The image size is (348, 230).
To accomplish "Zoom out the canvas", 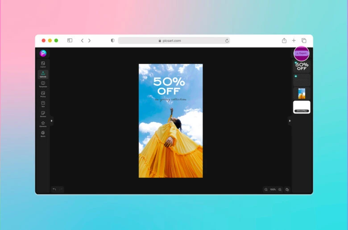I will [x=266, y=189].
